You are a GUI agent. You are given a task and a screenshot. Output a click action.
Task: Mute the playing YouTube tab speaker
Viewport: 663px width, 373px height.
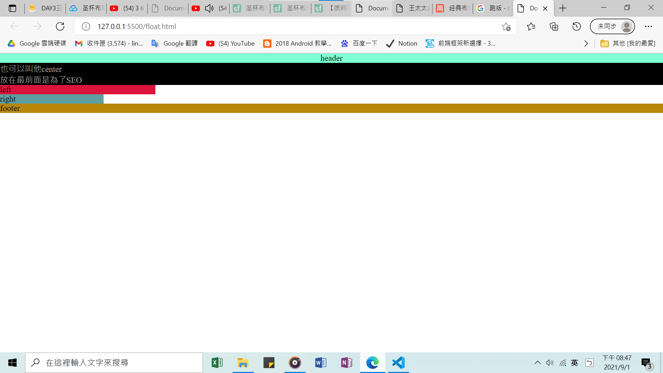[209, 8]
